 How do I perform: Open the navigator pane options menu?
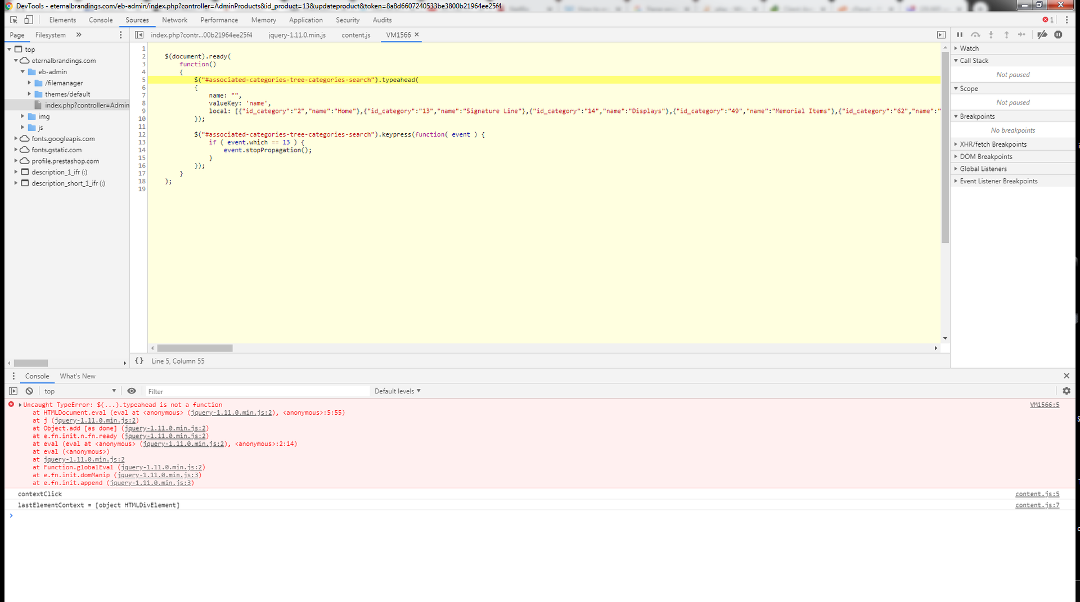pos(120,35)
